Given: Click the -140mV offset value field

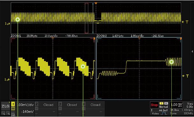Looking at the screenshot, I should (x=27, y=112).
